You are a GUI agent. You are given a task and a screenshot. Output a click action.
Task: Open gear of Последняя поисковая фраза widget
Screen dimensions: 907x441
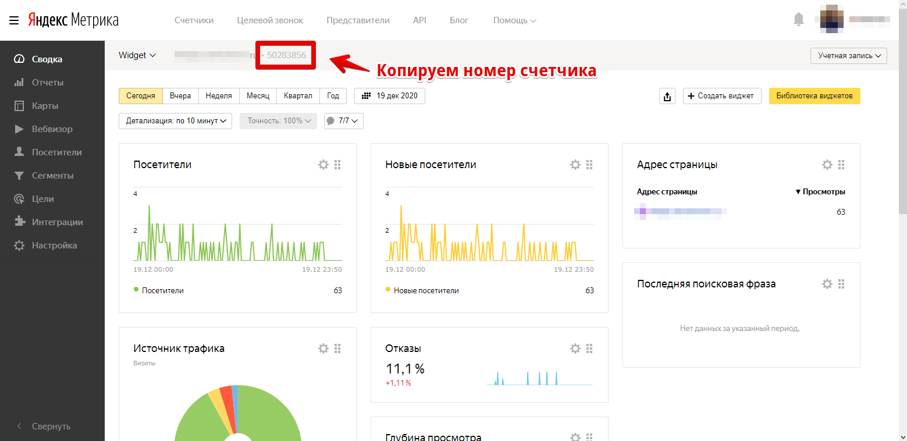click(x=827, y=284)
